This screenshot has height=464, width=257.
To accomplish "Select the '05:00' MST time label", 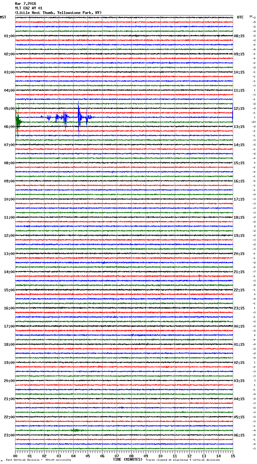I will (x=9, y=109).
